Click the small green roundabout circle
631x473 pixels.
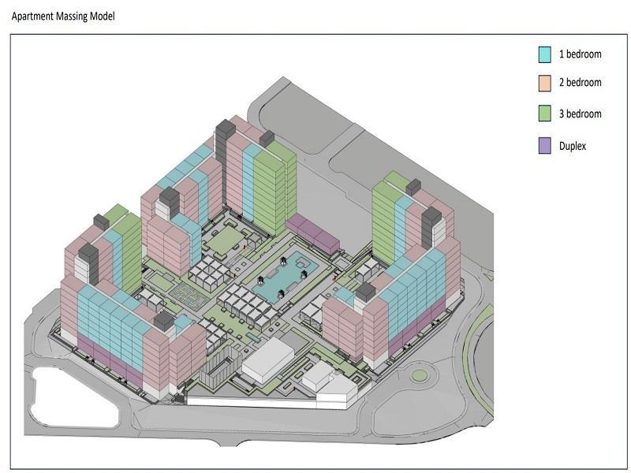(420, 376)
